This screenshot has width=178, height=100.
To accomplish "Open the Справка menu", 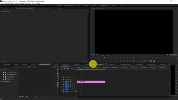I will tap(38, 3).
